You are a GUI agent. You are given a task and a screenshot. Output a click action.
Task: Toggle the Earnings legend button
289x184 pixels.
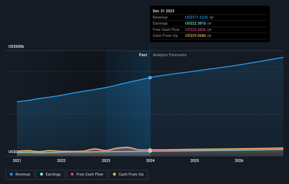[50, 175]
